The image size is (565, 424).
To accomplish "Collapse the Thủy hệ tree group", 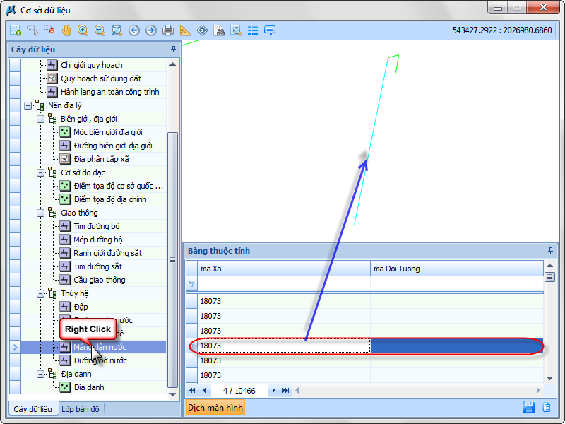I will tap(41, 293).
